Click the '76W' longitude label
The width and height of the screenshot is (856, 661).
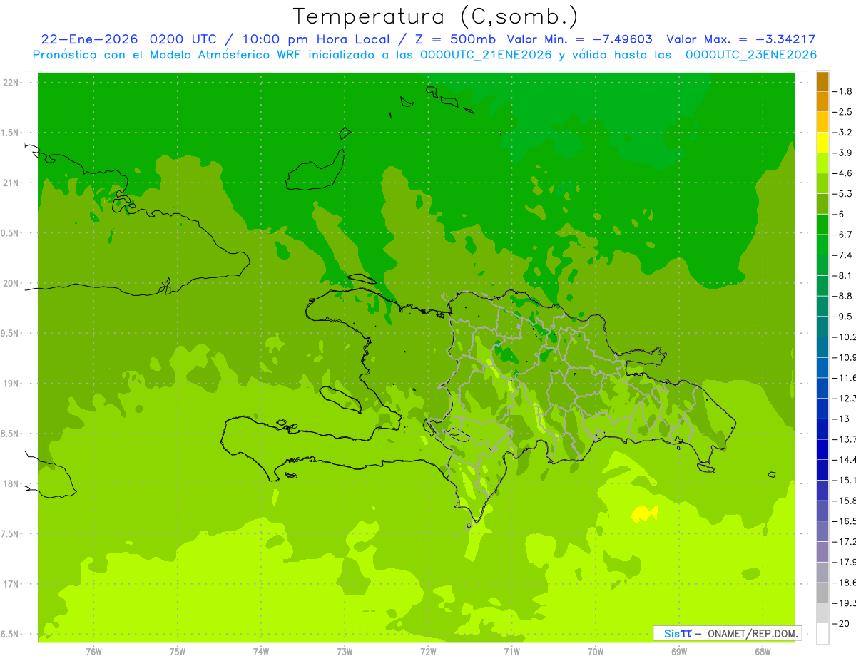point(93,652)
